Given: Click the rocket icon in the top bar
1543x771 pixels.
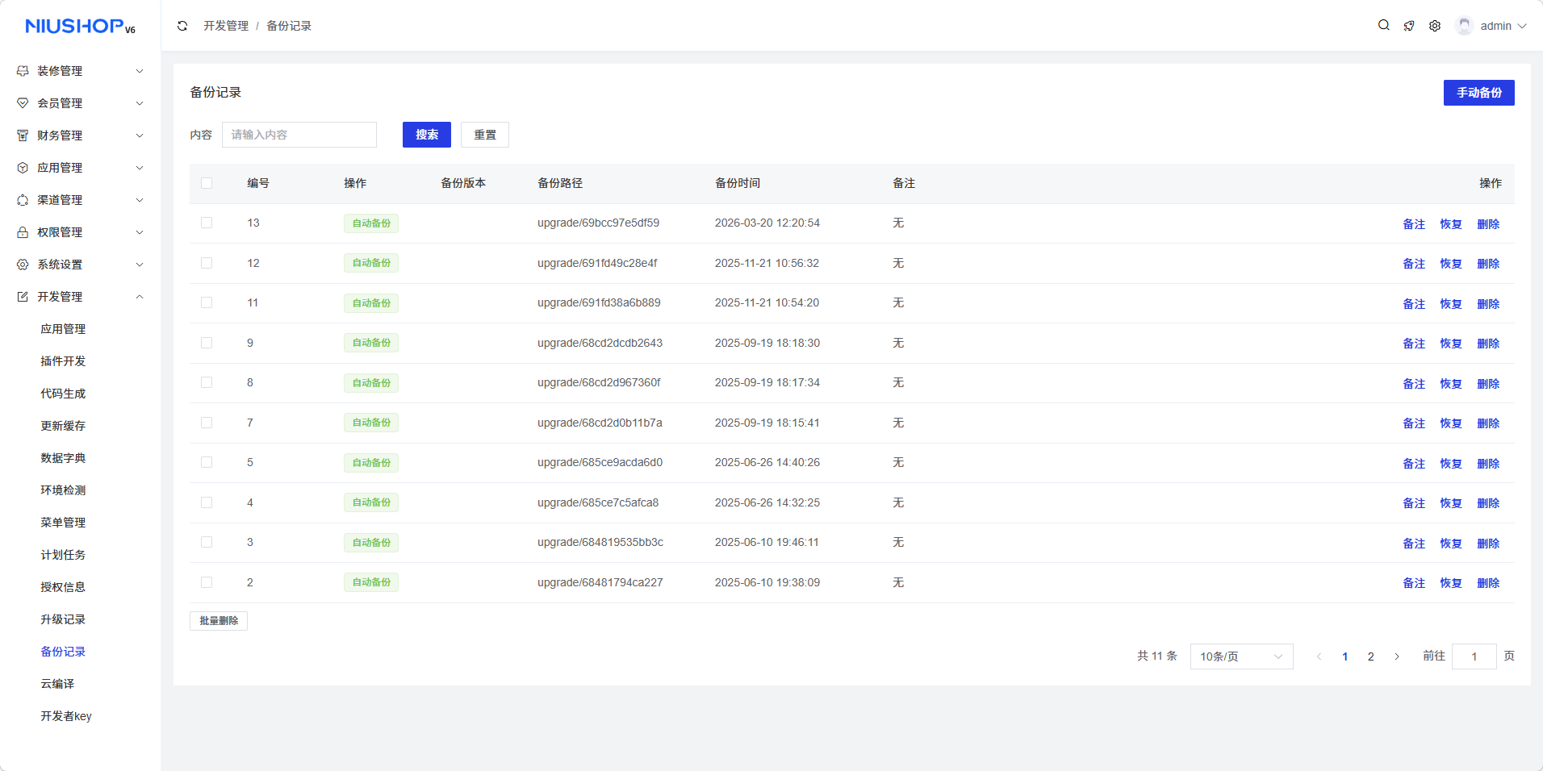Looking at the screenshot, I should click(1409, 26).
